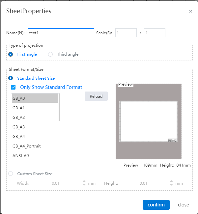
Task: Click the sheet format list scrollbar
Action: (x=59, y=107)
